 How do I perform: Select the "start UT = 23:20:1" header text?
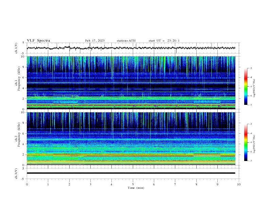[164, 41]
